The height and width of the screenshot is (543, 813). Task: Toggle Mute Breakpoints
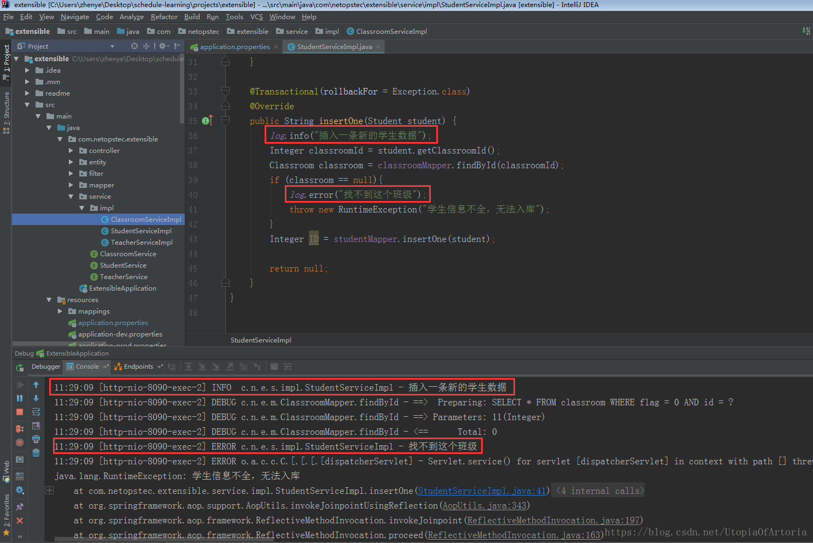click(20, 442)
